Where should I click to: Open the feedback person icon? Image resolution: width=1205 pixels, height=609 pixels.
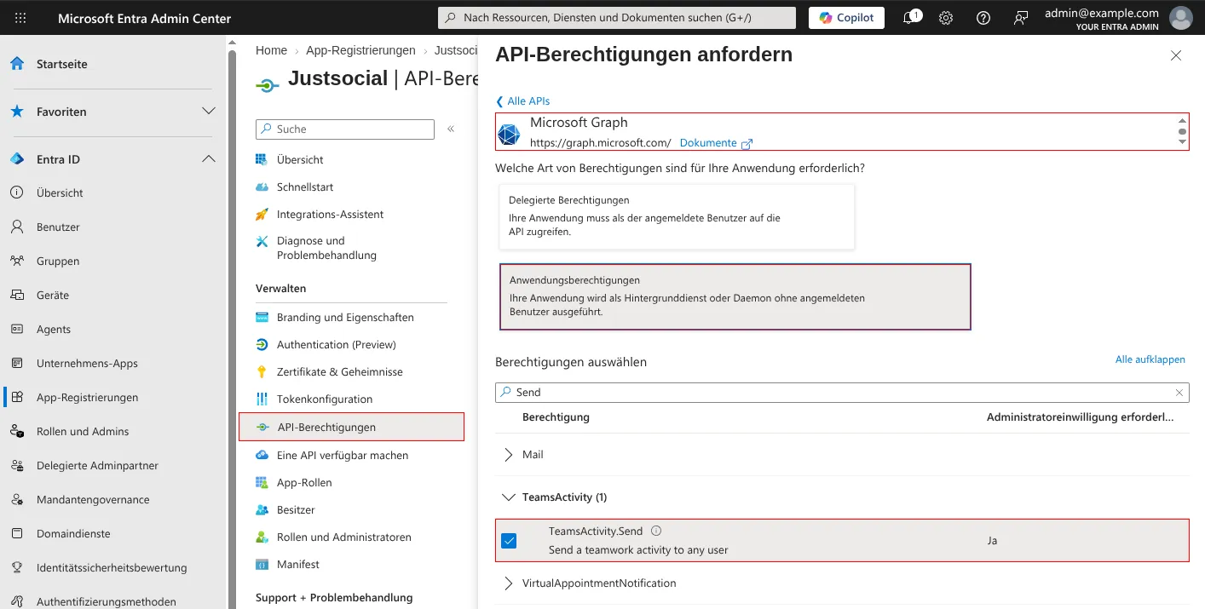pos(1021,18)
